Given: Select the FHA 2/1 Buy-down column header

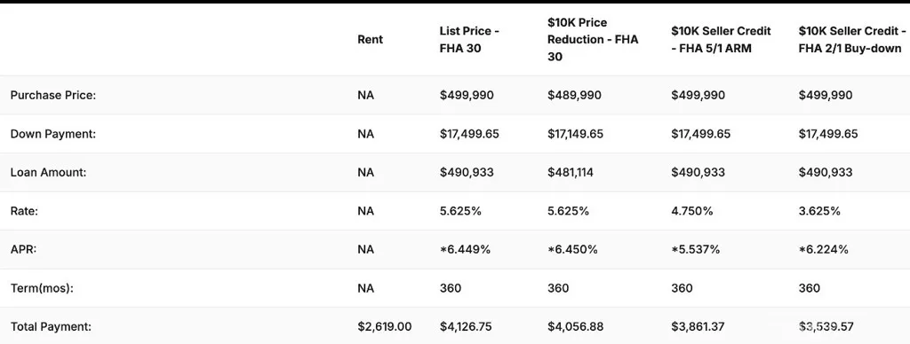Looking at the screenshot, I should [852, 40].
